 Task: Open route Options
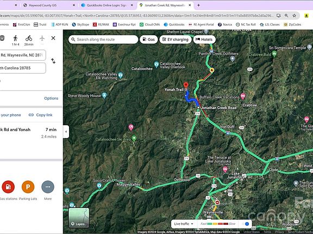(x=51, y=98)
